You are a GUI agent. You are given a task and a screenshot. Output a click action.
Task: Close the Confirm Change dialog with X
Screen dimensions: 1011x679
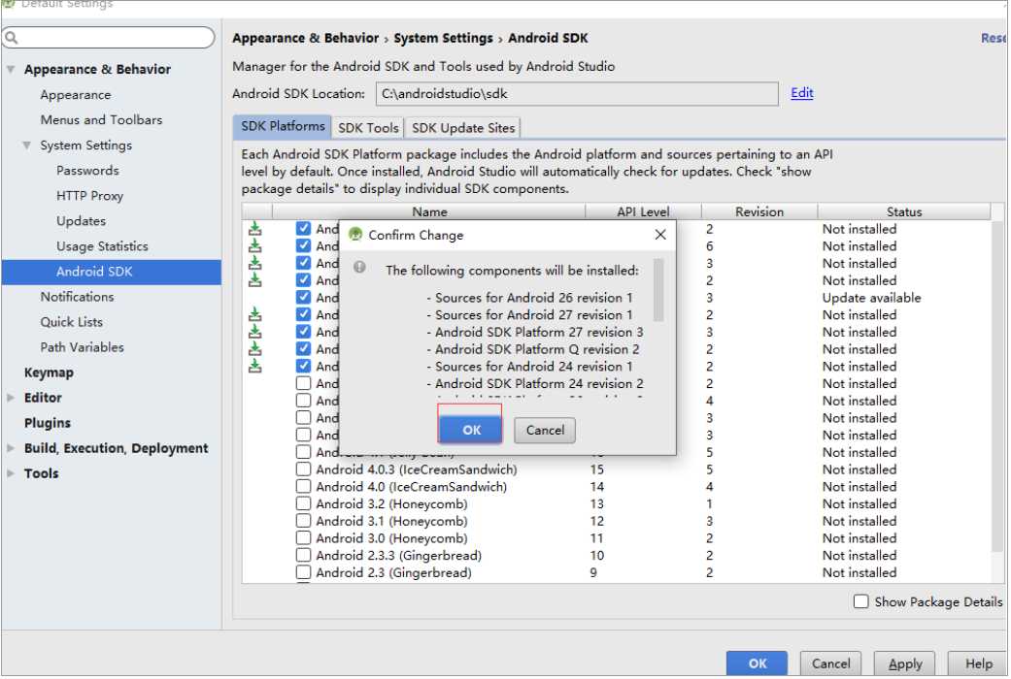(x=660, y=235)
